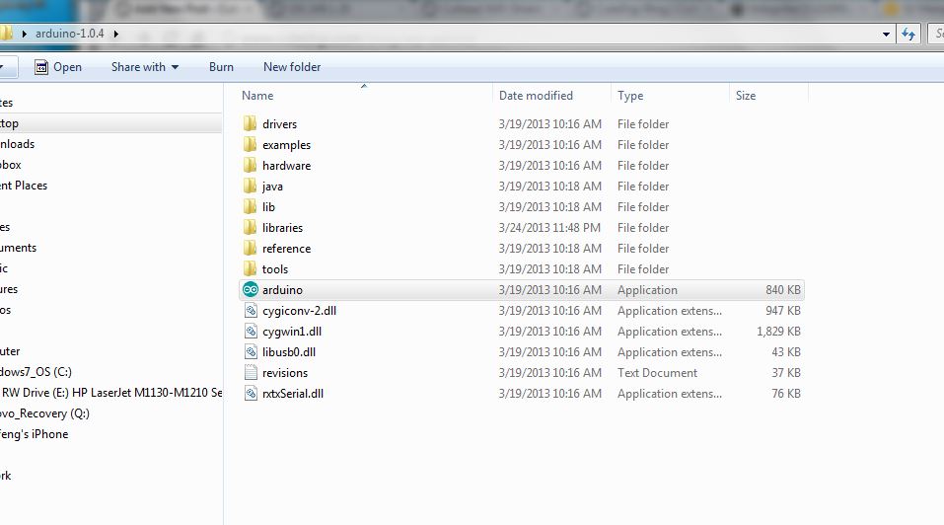The width and height of the screenshot is (944, 525).
Task: Click the Libraries navigation header
Action: 5,226
